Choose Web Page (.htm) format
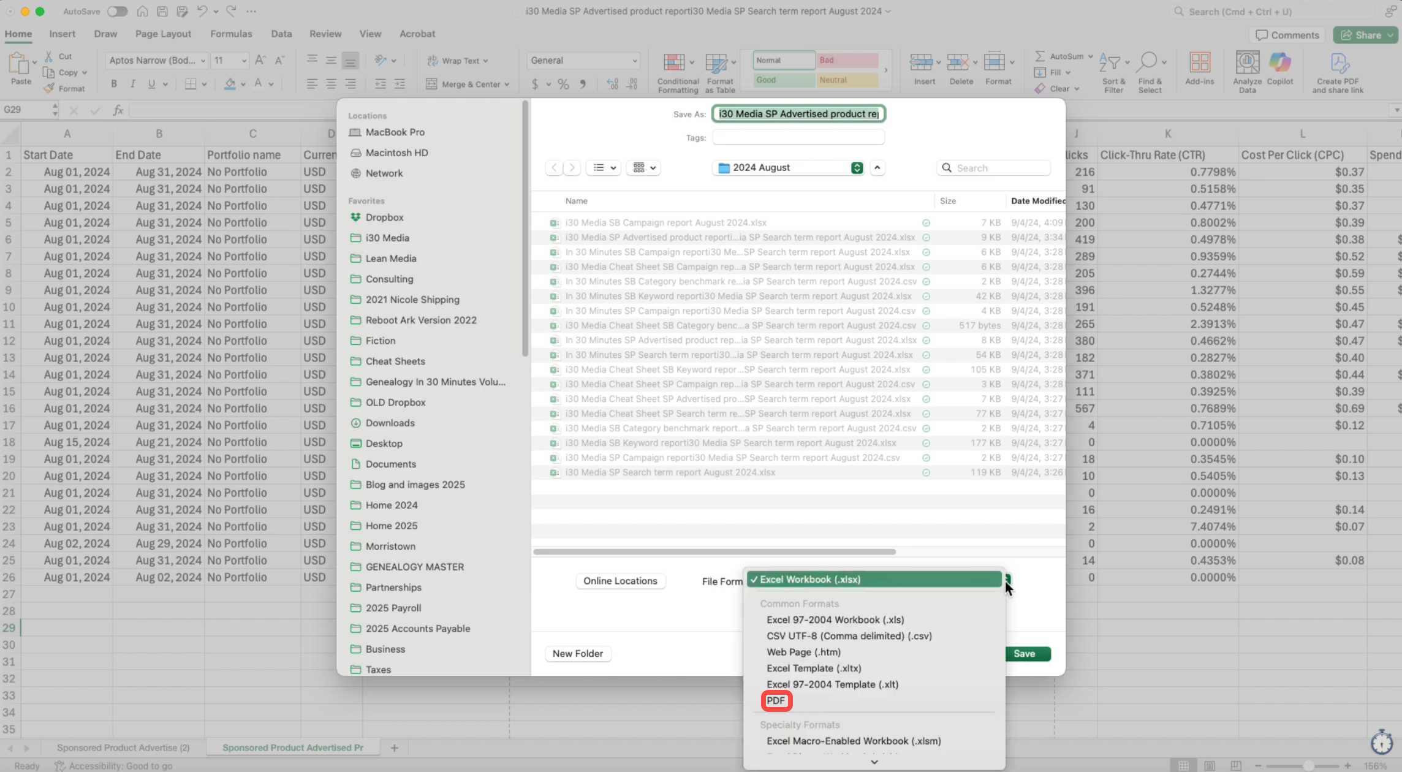 coord(803,652)
